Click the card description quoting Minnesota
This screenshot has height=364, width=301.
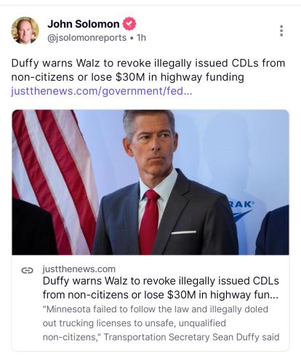click(161, 323)
